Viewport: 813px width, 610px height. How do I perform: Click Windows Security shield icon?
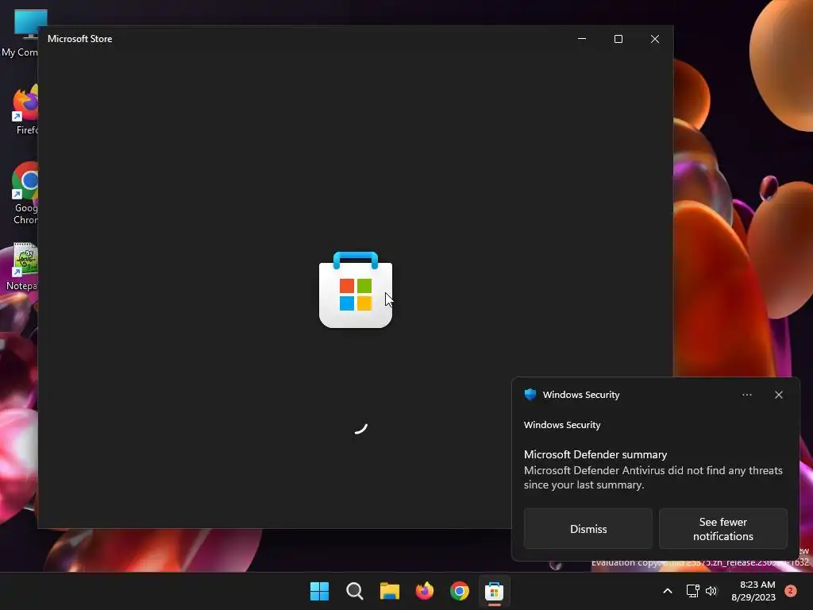point(530,394)
